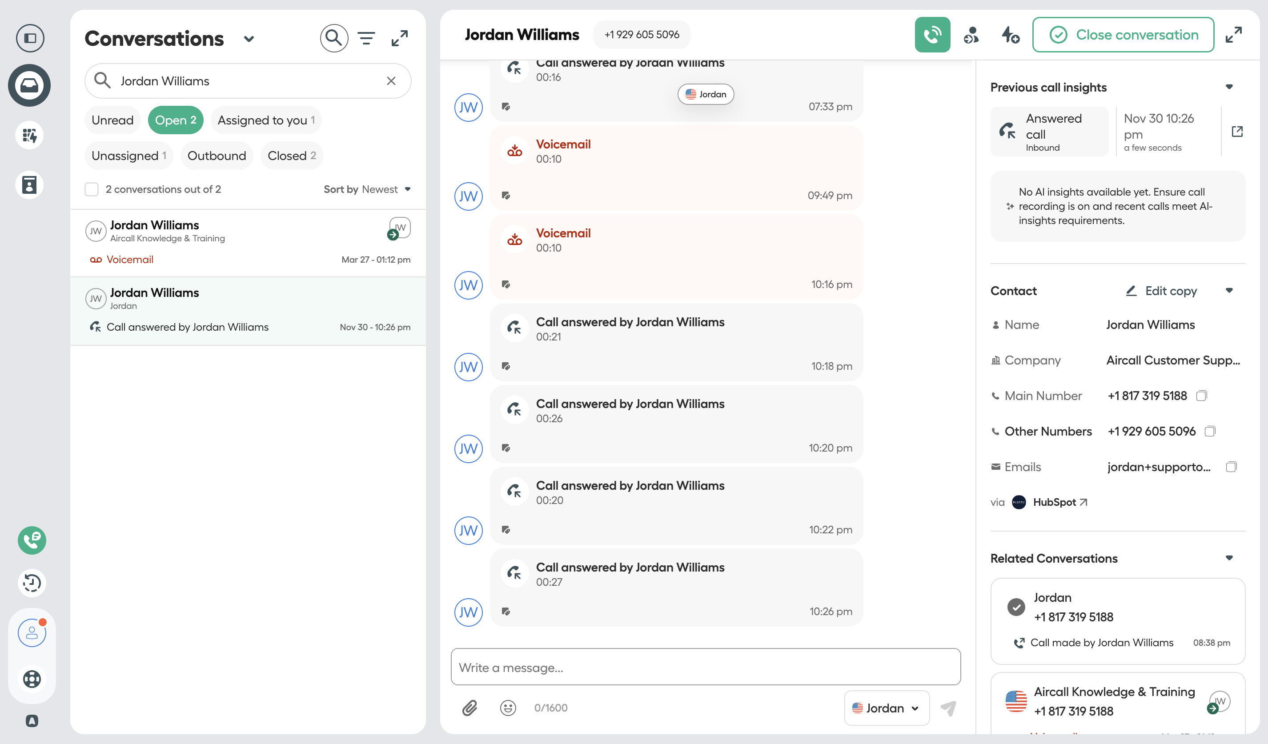Expand the Conversations list panel

point(400,38)
